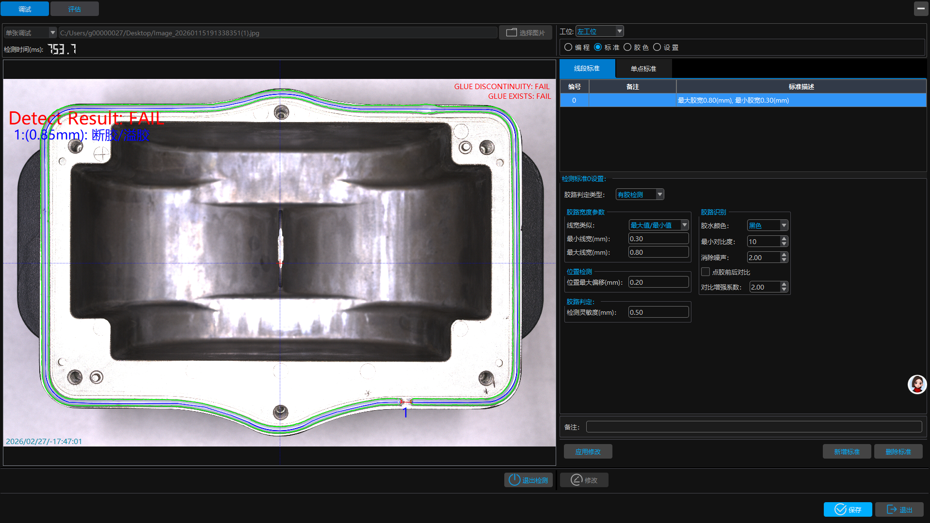Viewport: 930px width, 523px height.
Task: Decrease the 消除噪声 value with the down arrow
Action: 784,261
